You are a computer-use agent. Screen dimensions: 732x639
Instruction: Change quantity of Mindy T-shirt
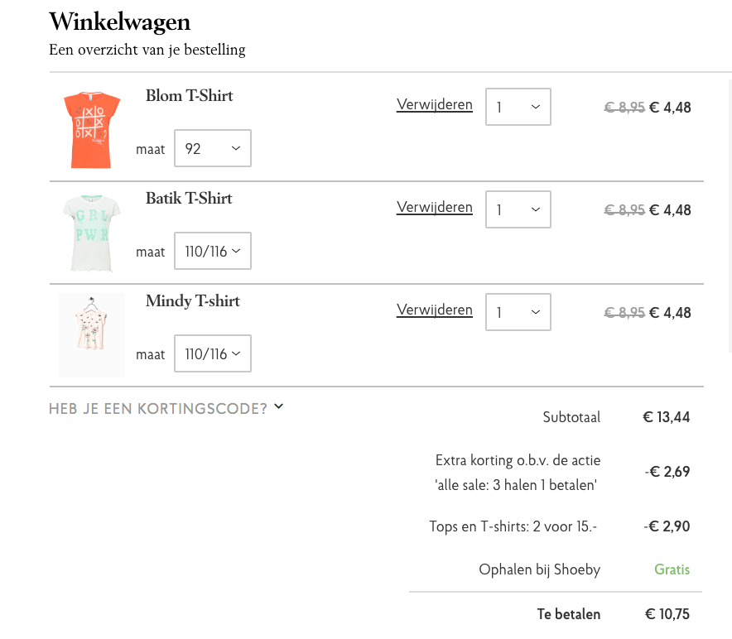coord(518,312)
